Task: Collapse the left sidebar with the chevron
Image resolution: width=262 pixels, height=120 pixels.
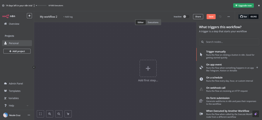Action: [34, 67]
